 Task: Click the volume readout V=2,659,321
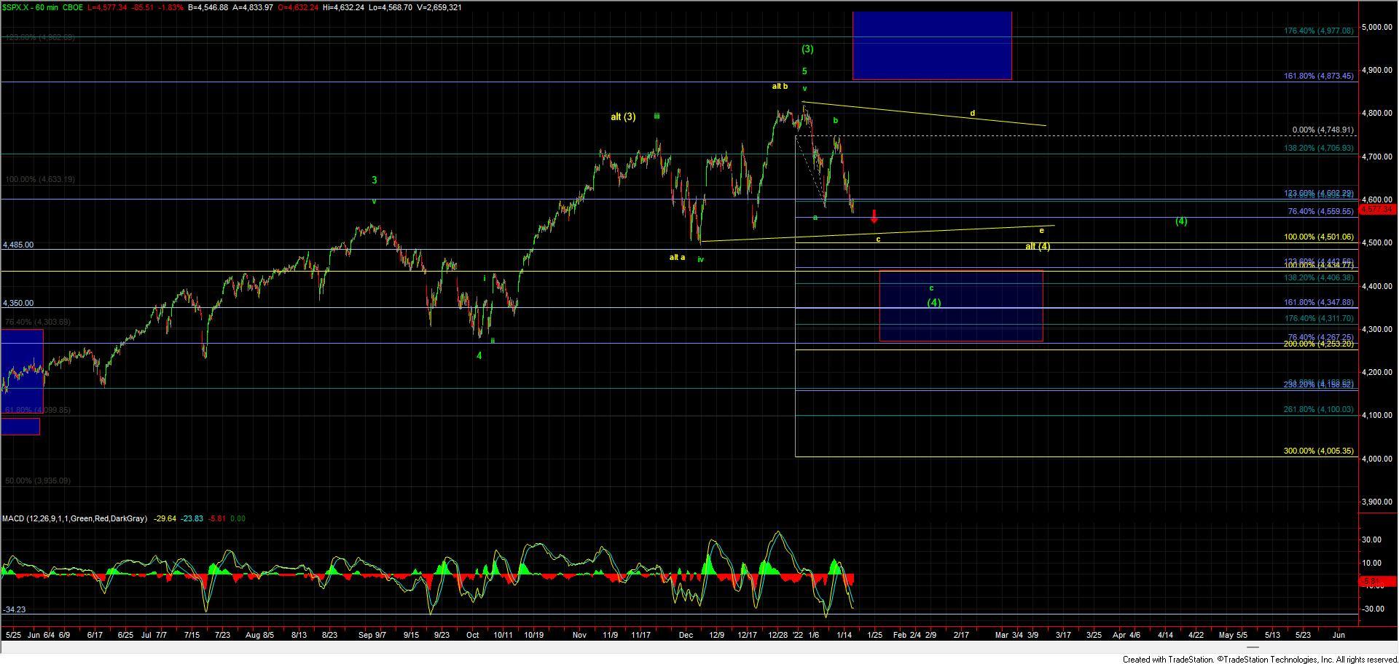click(439, 7)
